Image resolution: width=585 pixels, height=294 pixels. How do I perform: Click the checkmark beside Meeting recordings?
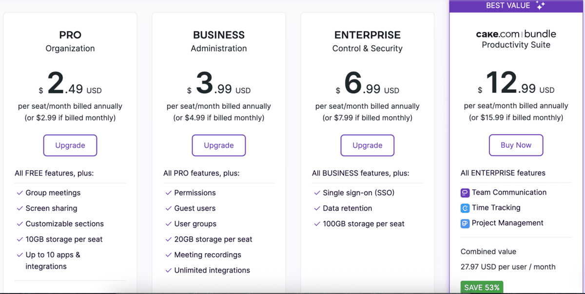(x=168, y=255)
